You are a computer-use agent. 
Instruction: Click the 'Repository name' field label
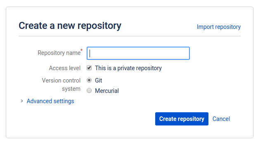[x=59, y=53]
